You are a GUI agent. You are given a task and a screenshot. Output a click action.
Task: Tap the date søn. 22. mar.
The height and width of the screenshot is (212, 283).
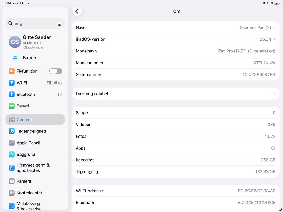pyautogui.click(x=22, y=3)
